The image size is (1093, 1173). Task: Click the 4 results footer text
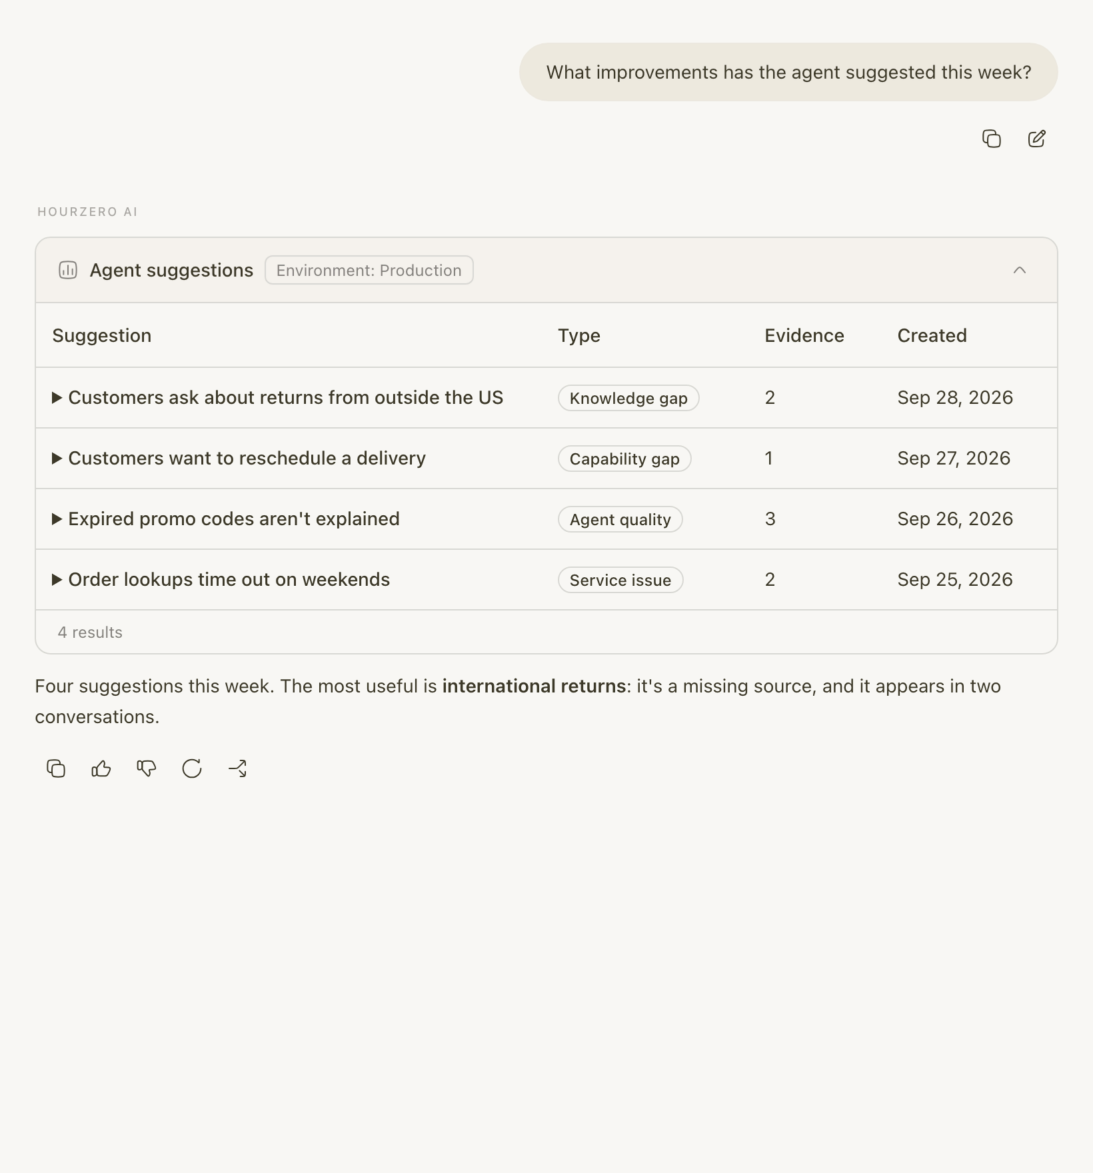(x=90, y=632)
